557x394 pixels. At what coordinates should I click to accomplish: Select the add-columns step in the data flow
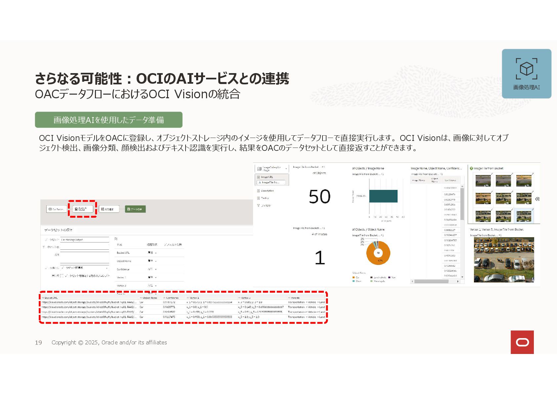click(108, 209)
